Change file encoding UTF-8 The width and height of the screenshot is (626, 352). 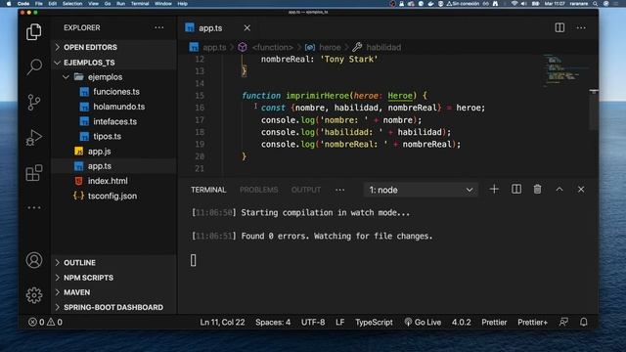(x=313, y=322)
